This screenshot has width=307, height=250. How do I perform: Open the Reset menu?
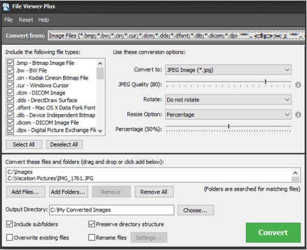coord(26,20)
